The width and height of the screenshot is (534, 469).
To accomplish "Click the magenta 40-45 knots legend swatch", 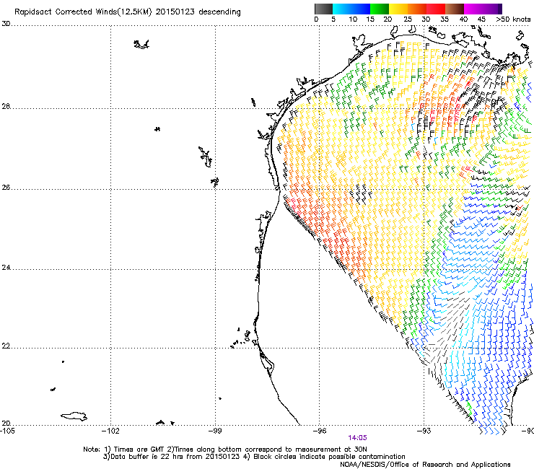I will tap(473, 9).
